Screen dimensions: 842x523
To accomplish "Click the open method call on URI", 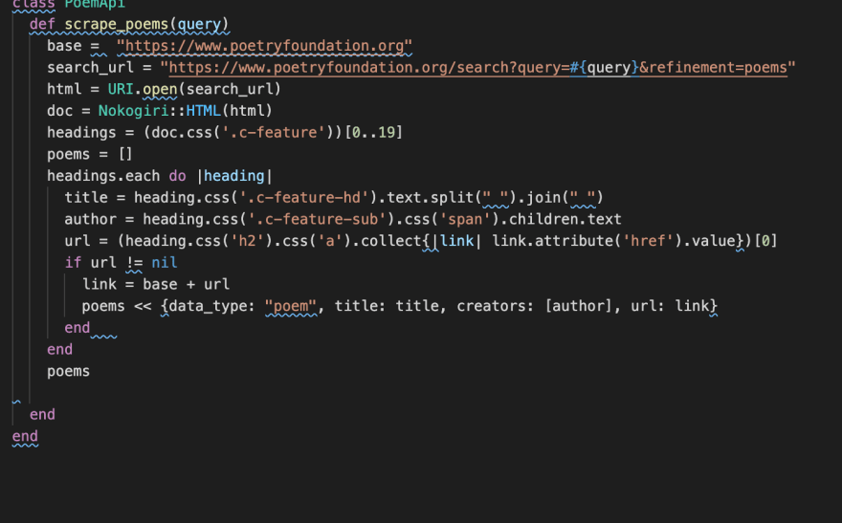I will [x=160, y=89].
